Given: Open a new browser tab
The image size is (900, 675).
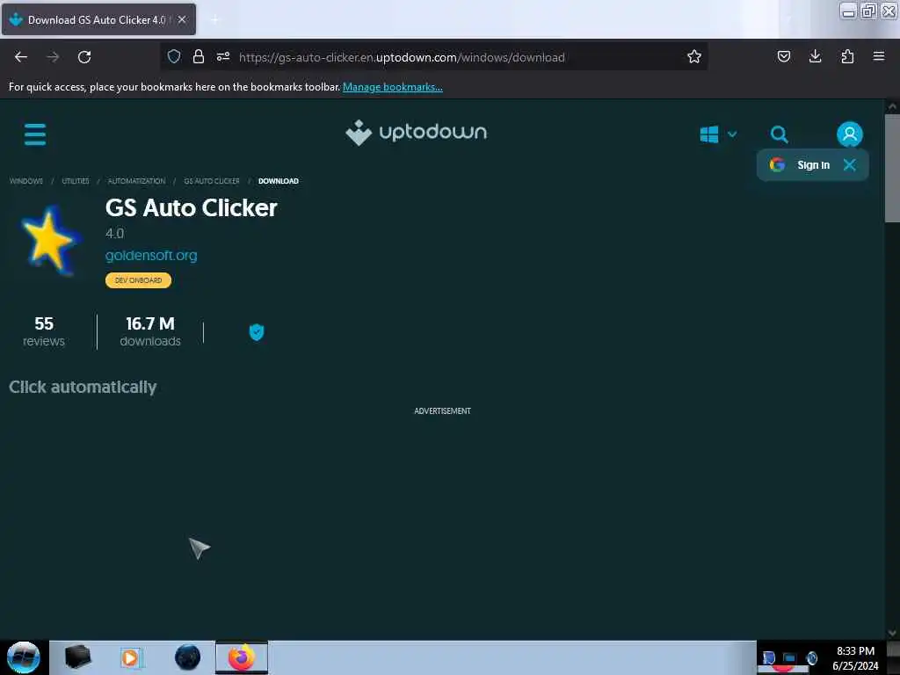Looking at the screenshot, I should coord(214,19).
